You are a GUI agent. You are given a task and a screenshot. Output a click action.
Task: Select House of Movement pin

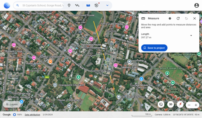(69, 106)
